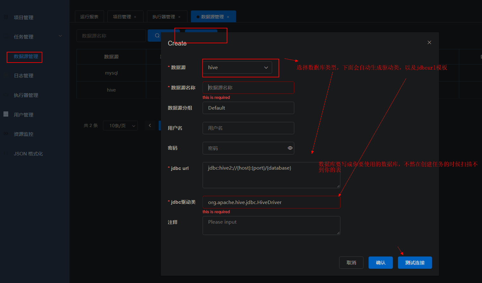Open 资源监控 via its sidebar icon
Image resolution: width=482 pixels, height=283 pixels.
pos(5,134)
